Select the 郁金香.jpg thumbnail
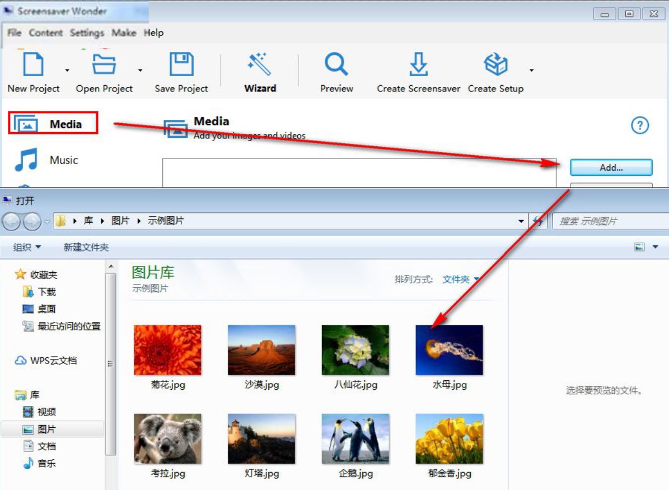669x490 pixels. (449, 438)
